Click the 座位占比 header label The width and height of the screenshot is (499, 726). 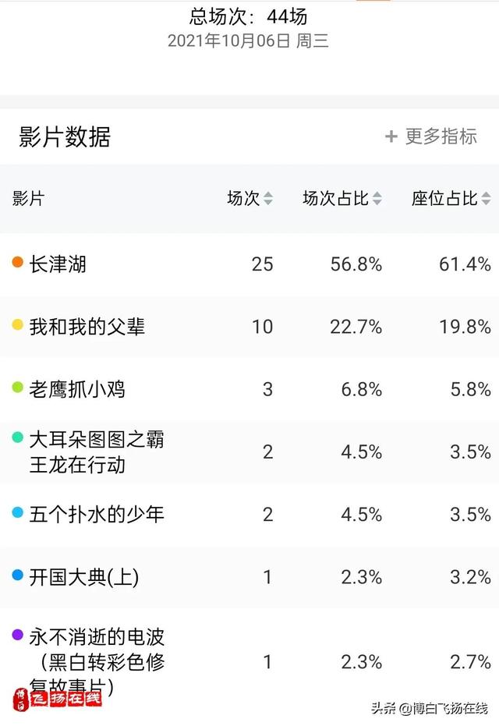(444, 199)
